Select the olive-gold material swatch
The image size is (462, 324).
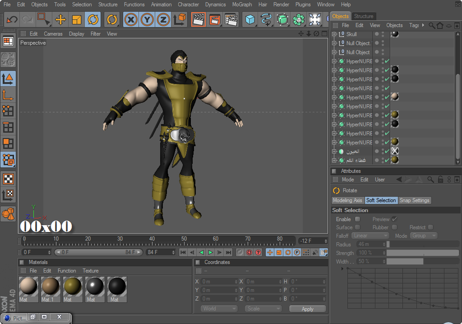pyautogui.click(x=73, y=289)
